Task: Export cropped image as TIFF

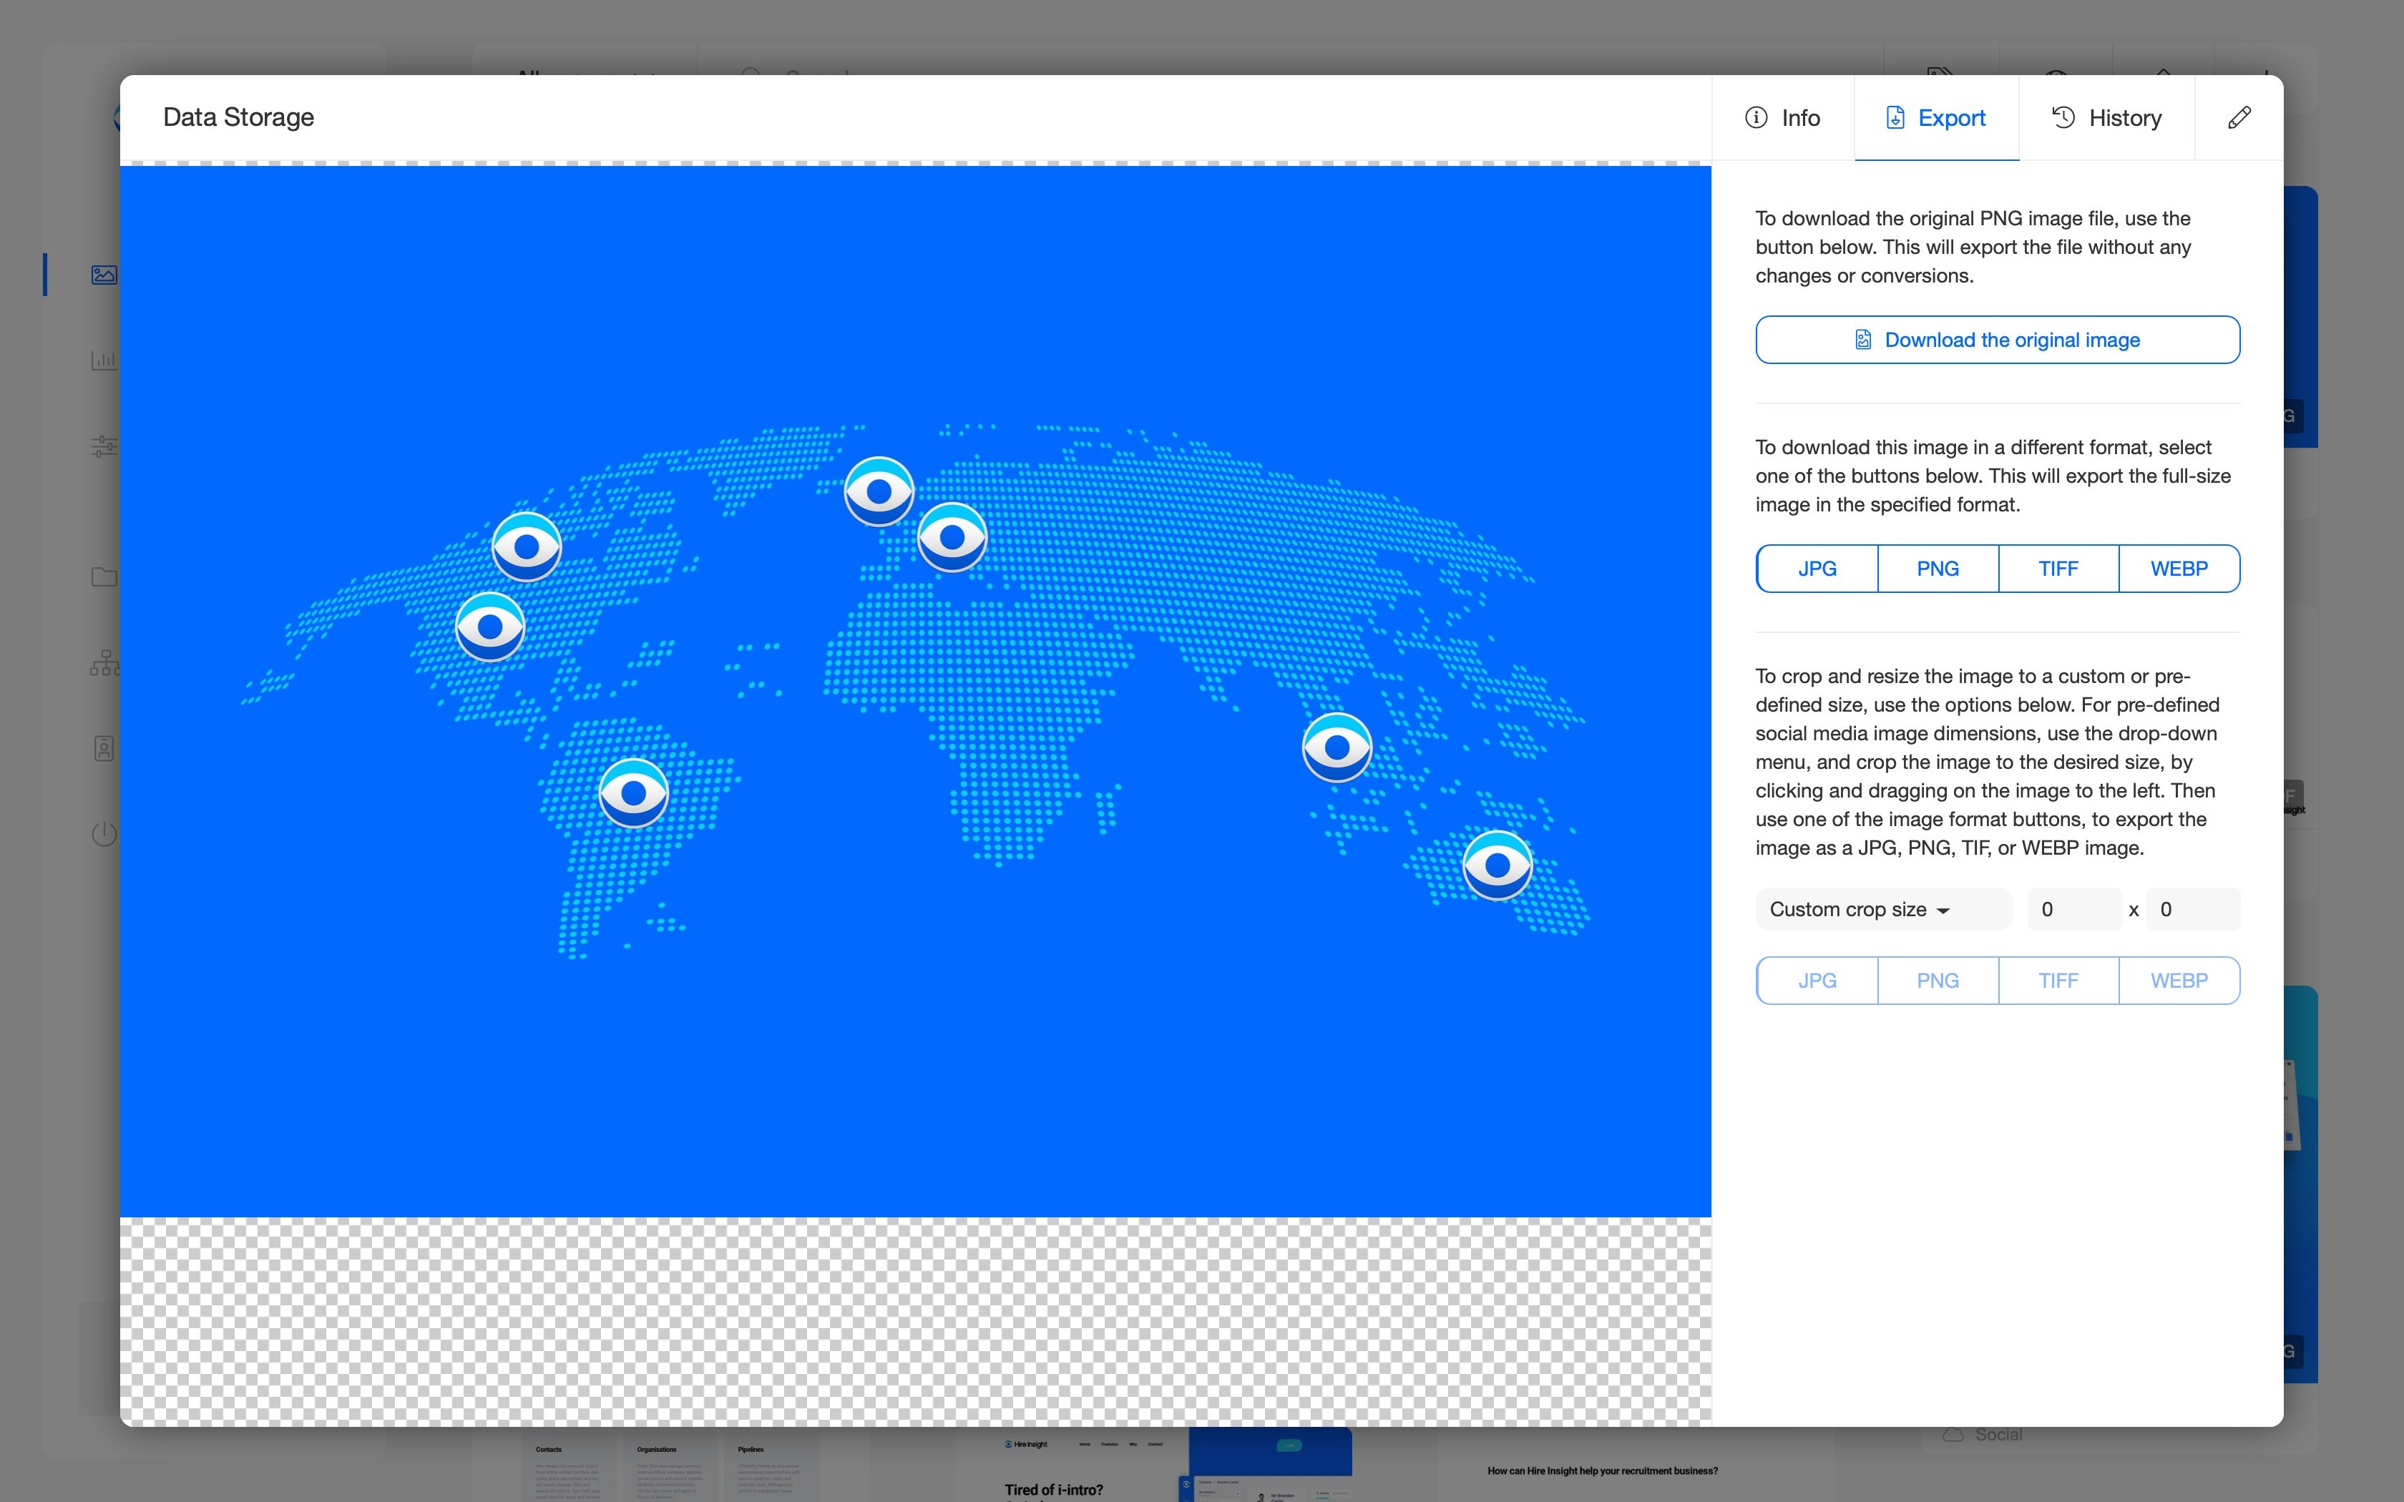Action: [x=2058, y=981]
